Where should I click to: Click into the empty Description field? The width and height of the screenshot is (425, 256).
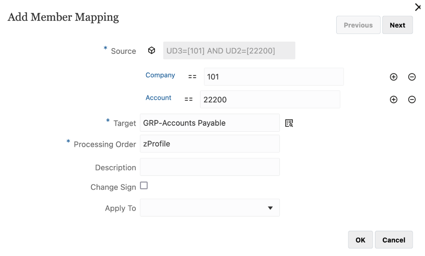point(209,167)
